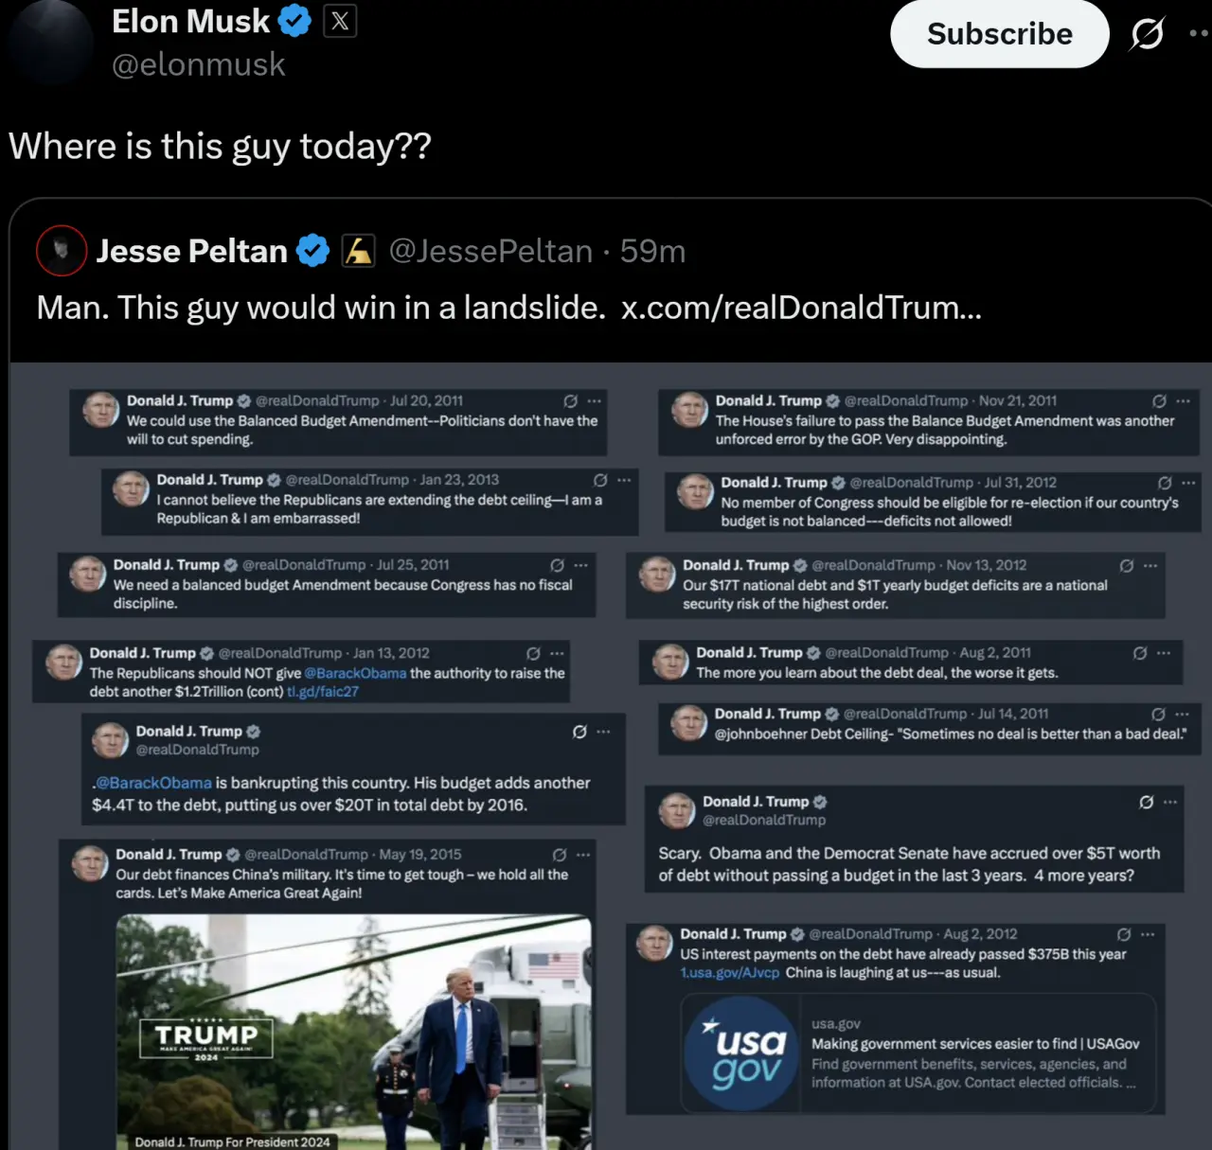Open the usa.gov link preview card
The image size is (1212, 1150).
click(x=918, y=1053)
